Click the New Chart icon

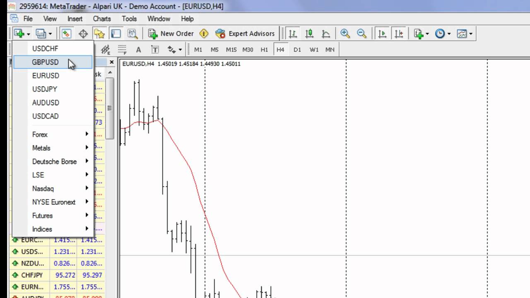[19, 34]
